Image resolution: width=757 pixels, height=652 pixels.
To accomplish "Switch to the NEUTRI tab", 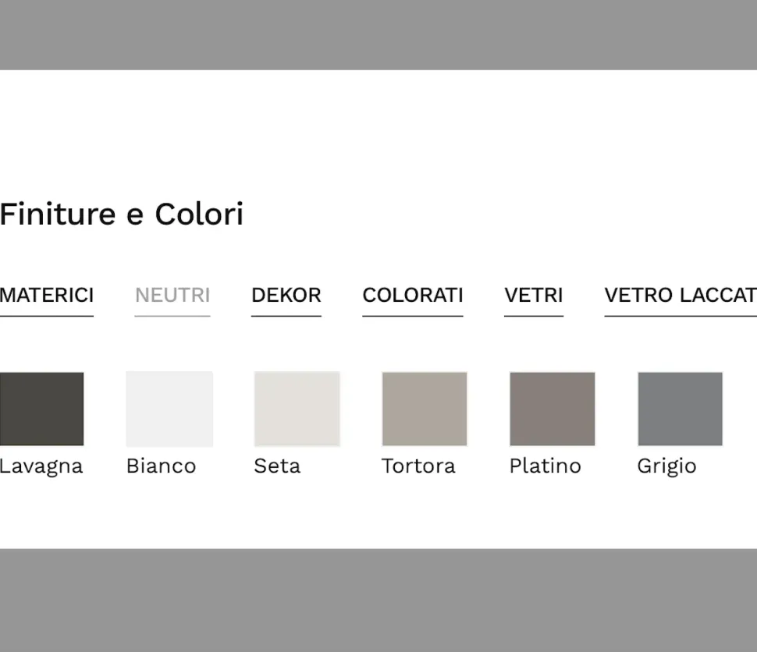I will tap(172, 295).
